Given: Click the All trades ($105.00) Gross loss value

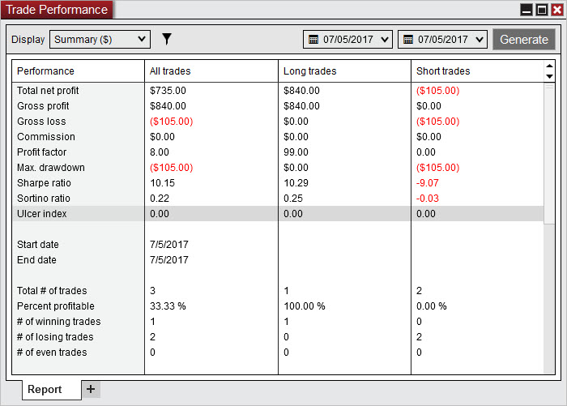Looking at the screenshot, I should (x=172, y=122).
